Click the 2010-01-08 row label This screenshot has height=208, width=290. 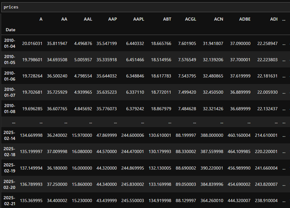(10, 108)
